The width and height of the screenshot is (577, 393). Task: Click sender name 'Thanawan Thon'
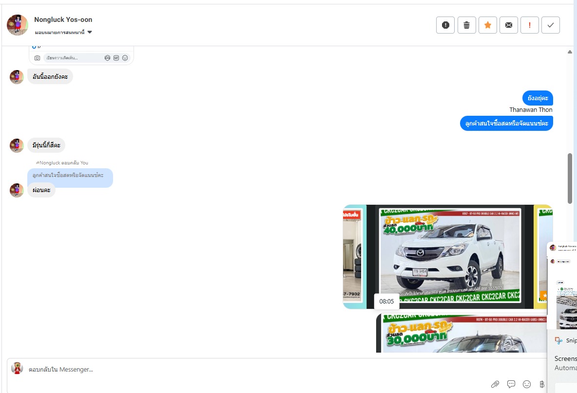coord(531,110)
